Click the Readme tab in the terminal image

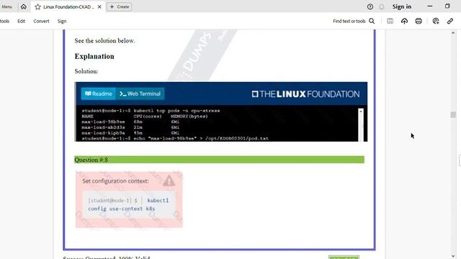99,94
